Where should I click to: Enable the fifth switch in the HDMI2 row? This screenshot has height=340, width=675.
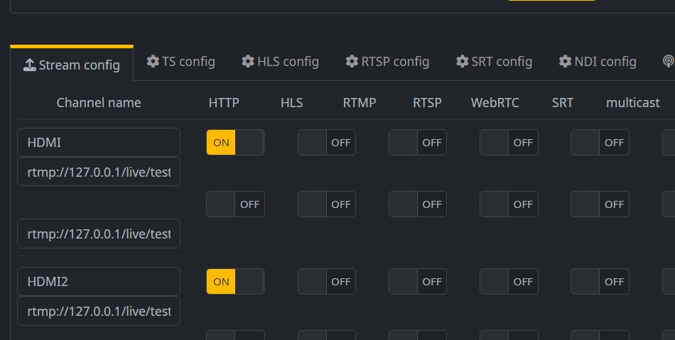point(599,282)
